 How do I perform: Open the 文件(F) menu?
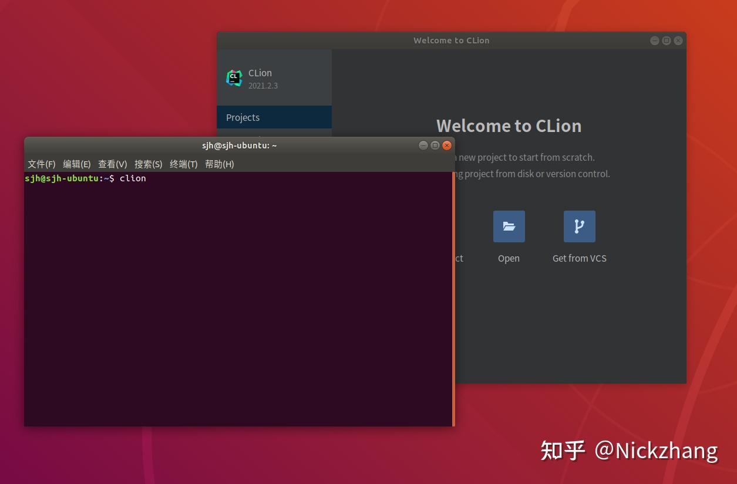(x=41, y=164)
